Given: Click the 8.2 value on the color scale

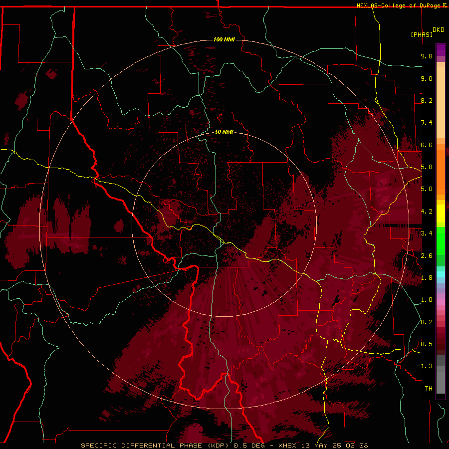Looking at the screenshot, I should [x=427, y=100].
